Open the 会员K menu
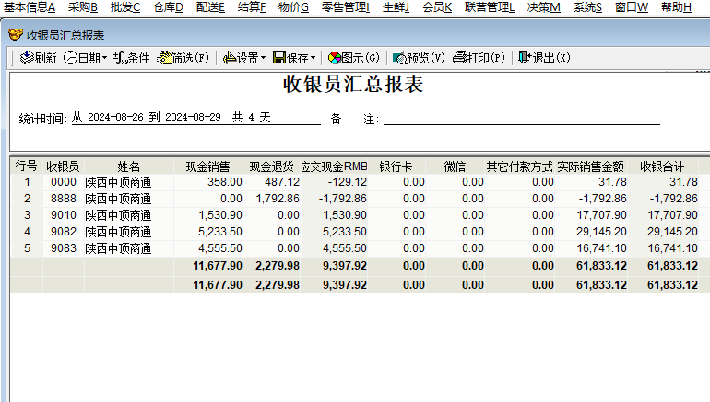 pos(437,7)
